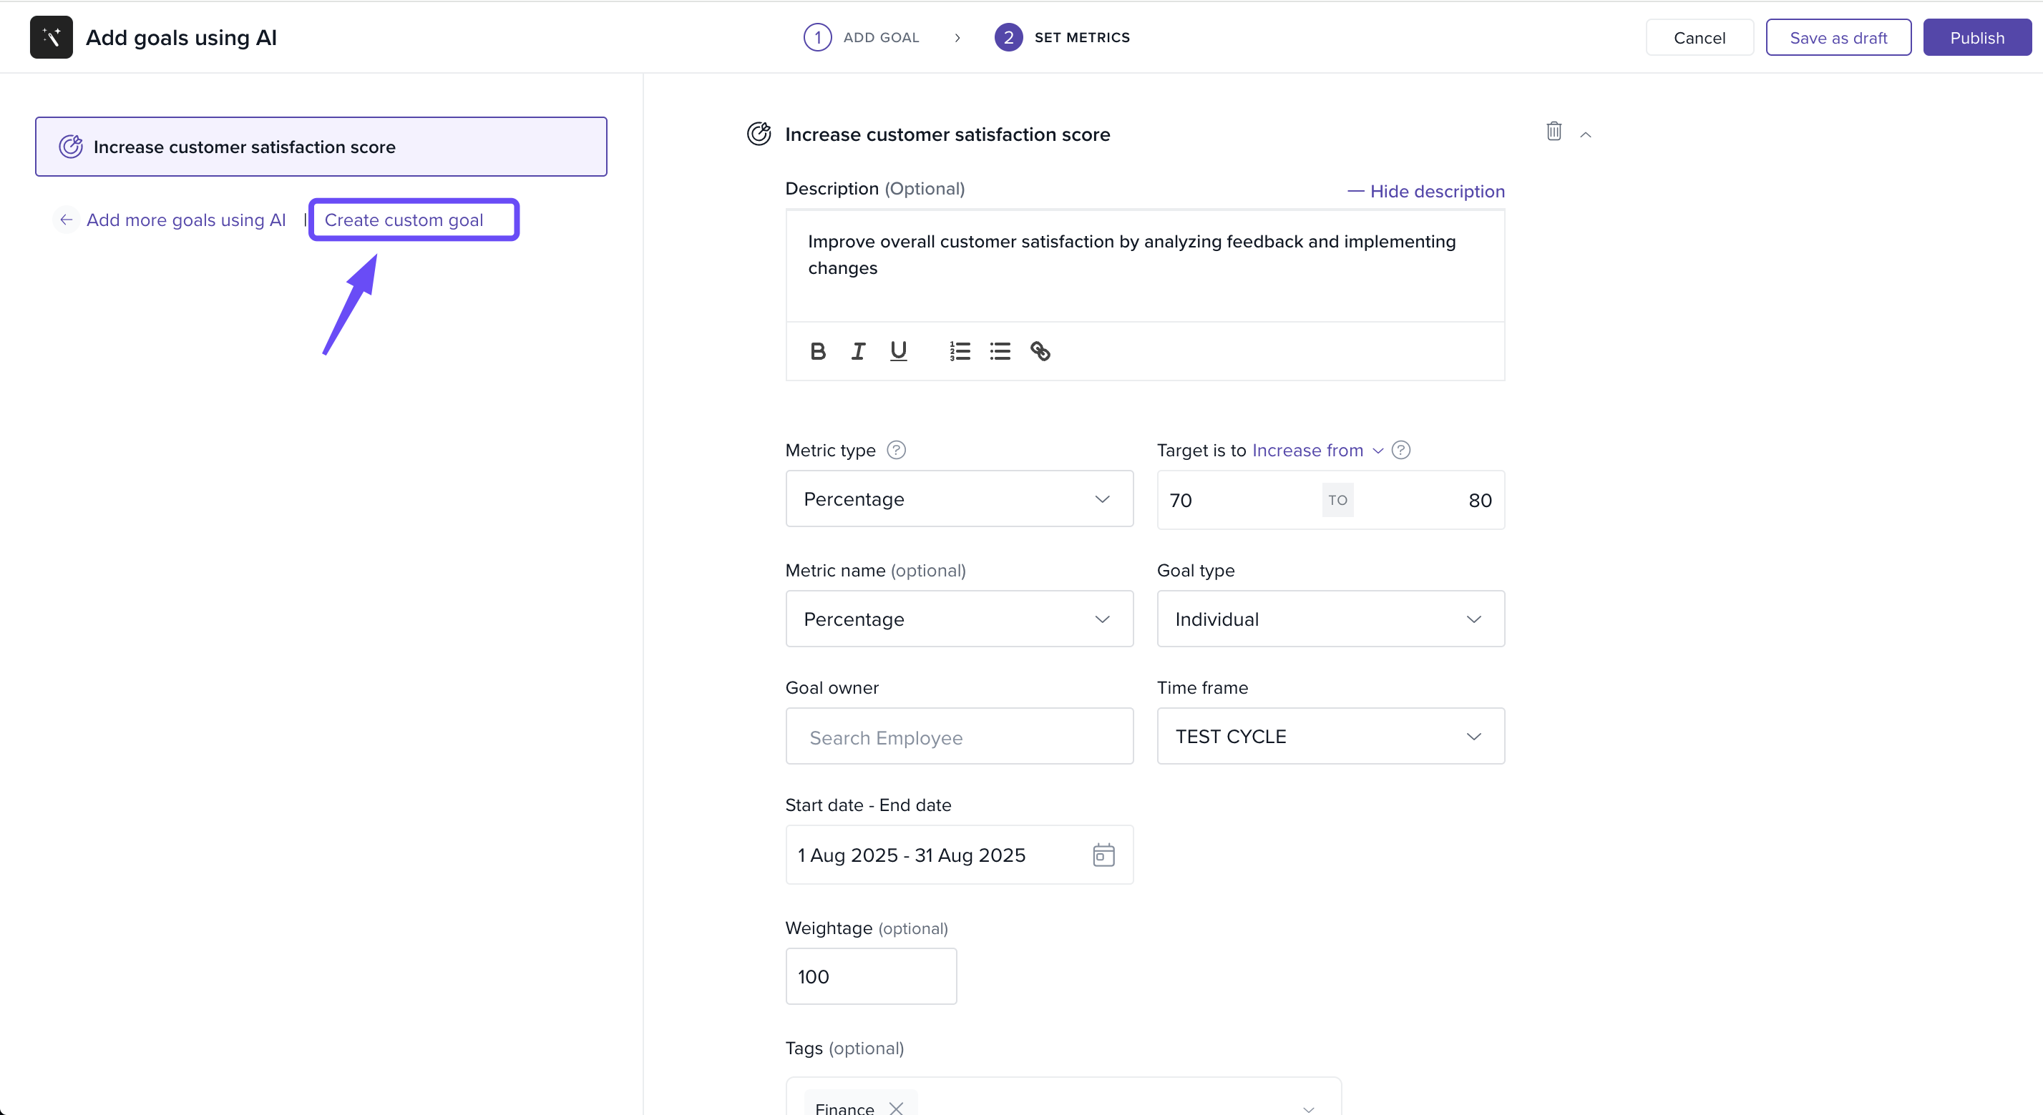
Task: Expand the Goal type dropdown
Action: point(1330,619)
